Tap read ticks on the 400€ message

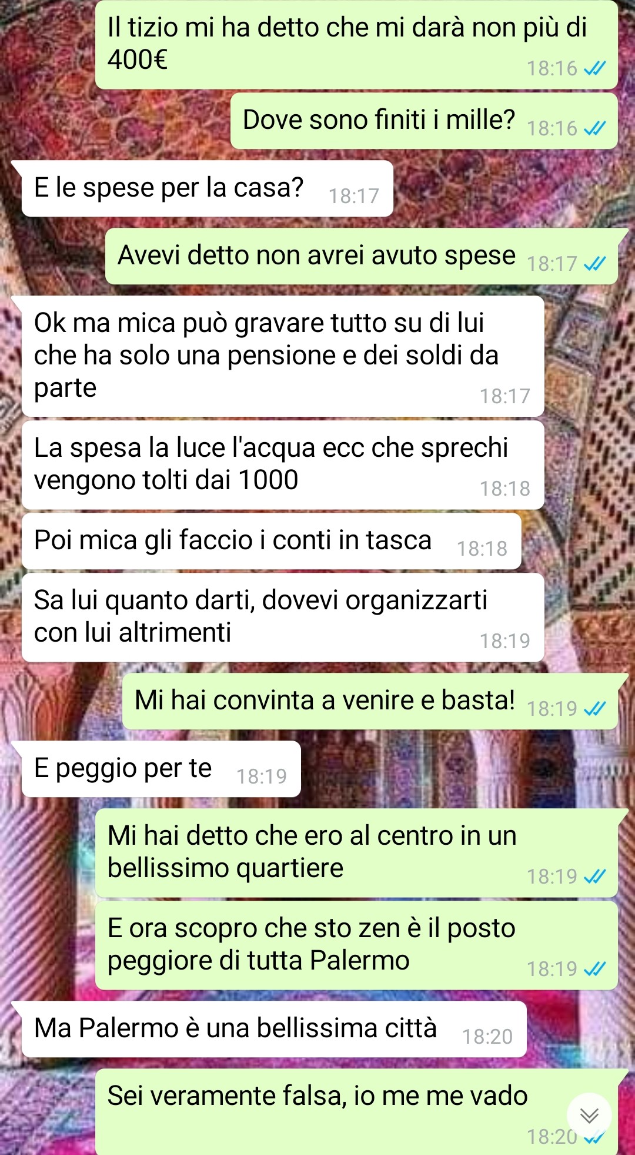[595, 68]
